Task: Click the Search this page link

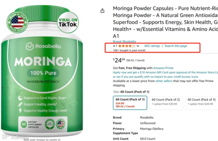Action: click(x=176, y=46)
